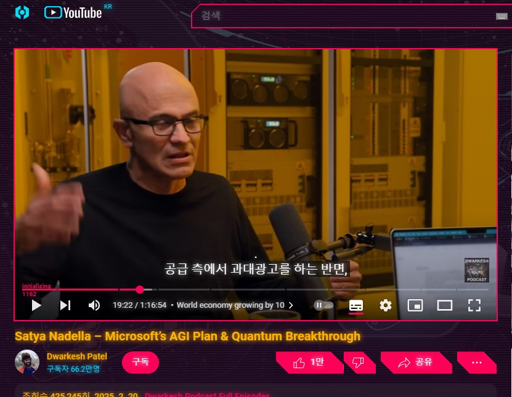Viewport: 512px width, 397px height.
Task: Enable miniplayer mode
Action: pyautogui.click(x=415, y=305)
